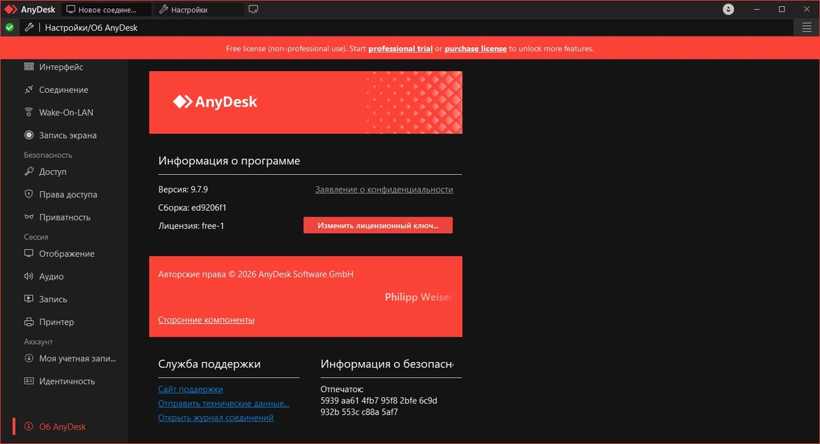Click the Принтер printer icon
This screenshot has height=444, width=820.
coord(29,322)
